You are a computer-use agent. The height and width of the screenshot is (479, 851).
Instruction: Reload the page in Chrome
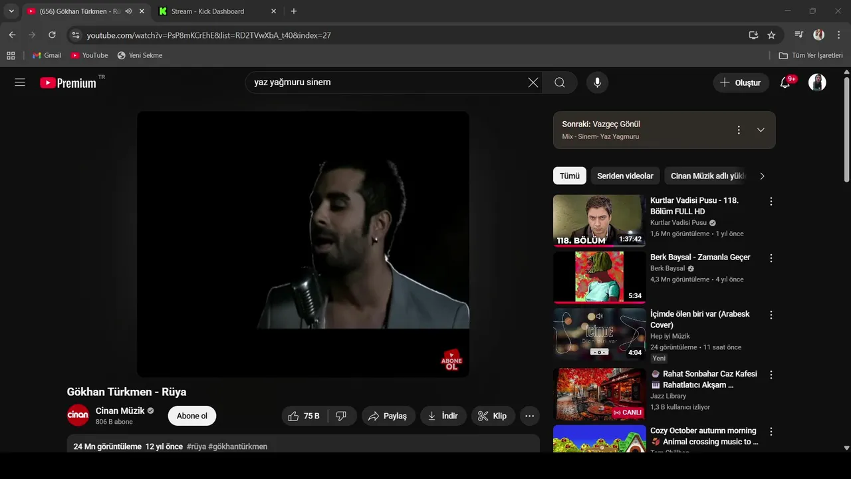52,35
